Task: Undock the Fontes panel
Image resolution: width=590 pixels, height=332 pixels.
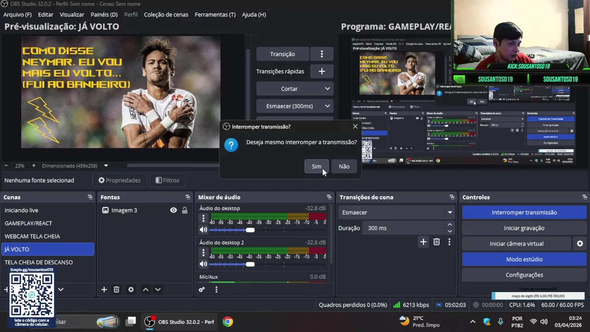Action: [188, 197]
